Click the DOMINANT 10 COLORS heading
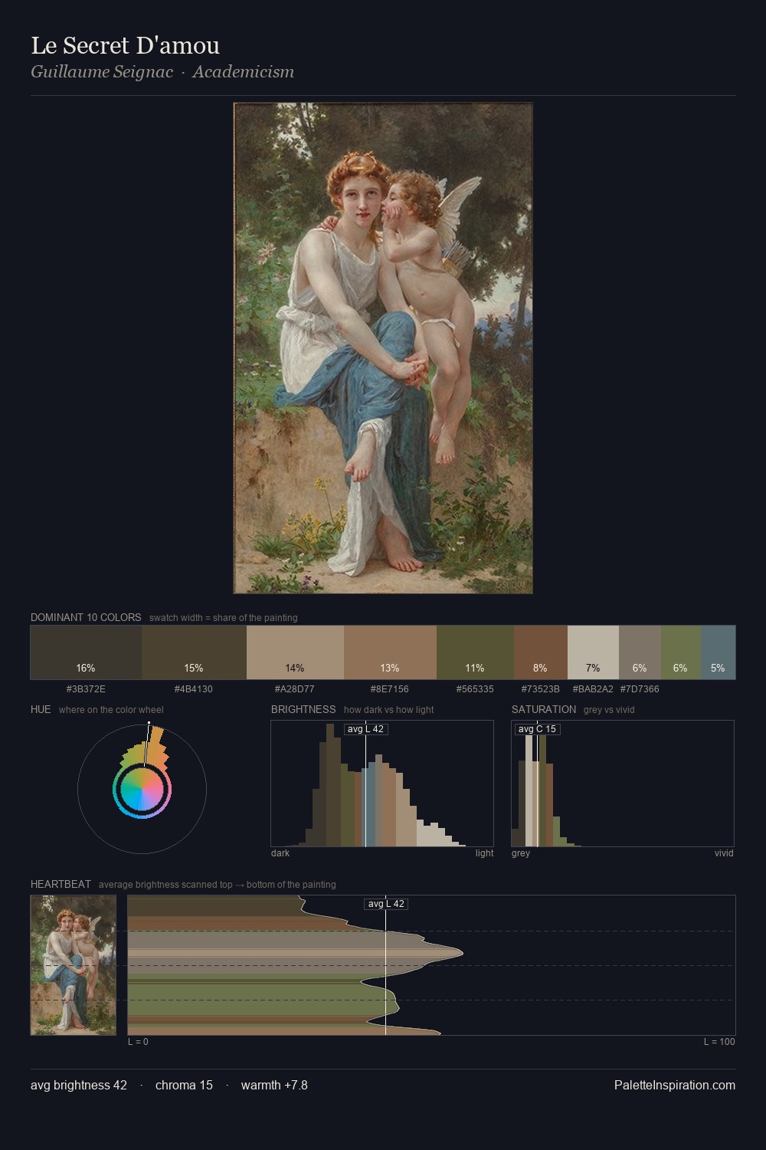The image size is (766, 1150). (86, 617)
